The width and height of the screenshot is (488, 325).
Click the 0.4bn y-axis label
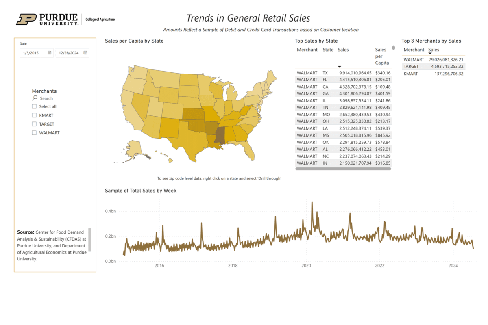tap(111, 211)
